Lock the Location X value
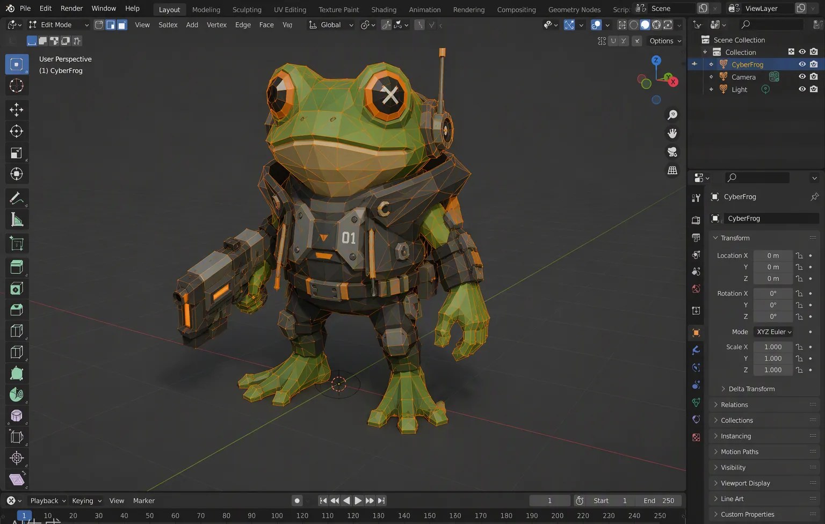The width and height of the screenshot is (825, 524). click(x=799, y=256)
